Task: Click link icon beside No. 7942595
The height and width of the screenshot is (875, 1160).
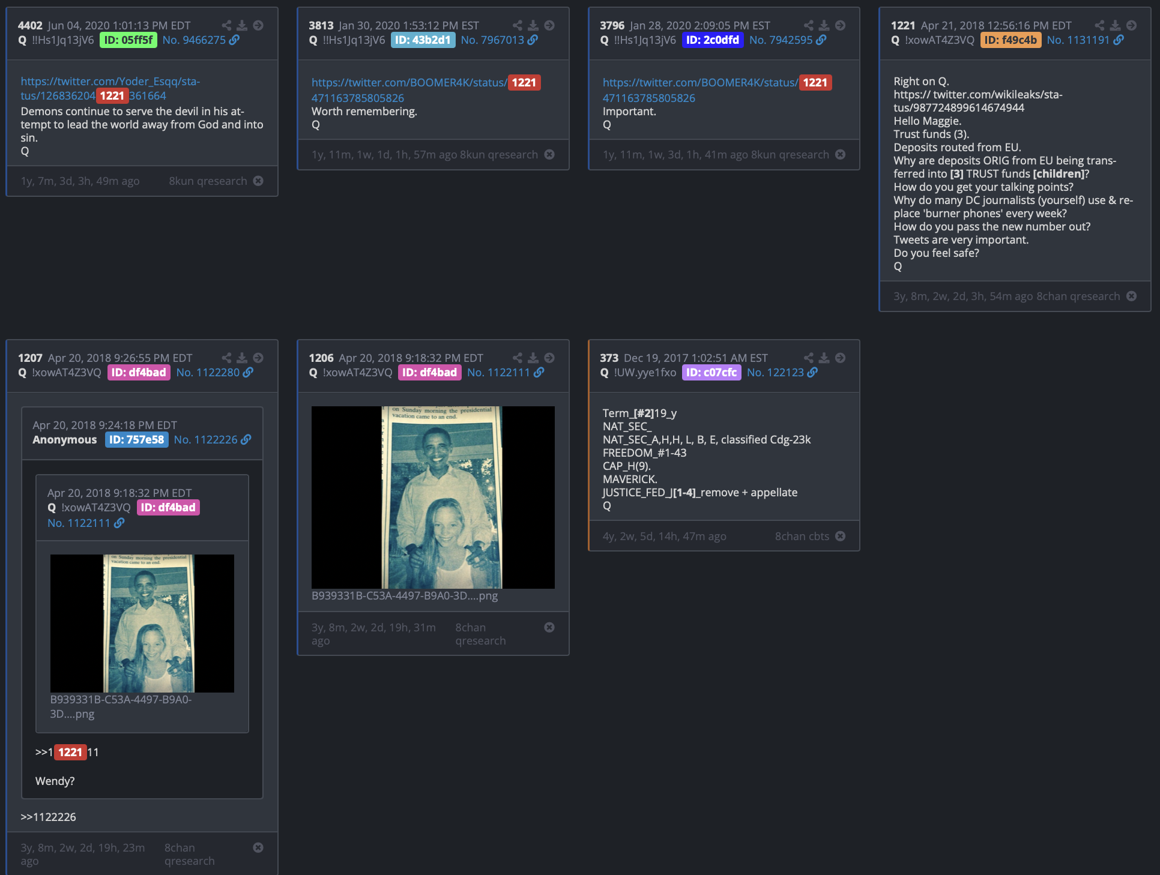Action: (x=821, y=40)
